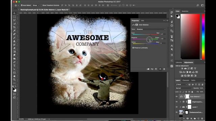
Task: Create new fill or adjustment layer
Action: point(191,119)
